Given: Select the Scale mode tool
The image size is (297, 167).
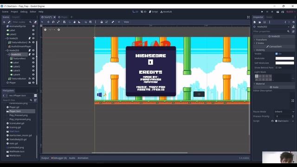Looking at the screenshot, I should (58, 22).
